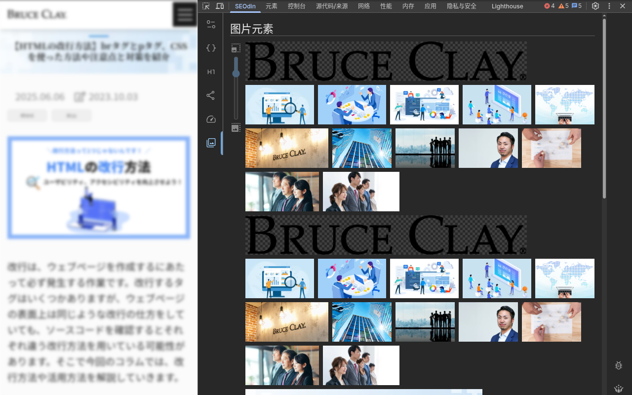Select the upper large Bruce Clay logo image
This screenshot has width=632, height=395.
click(x=386, y=61)
